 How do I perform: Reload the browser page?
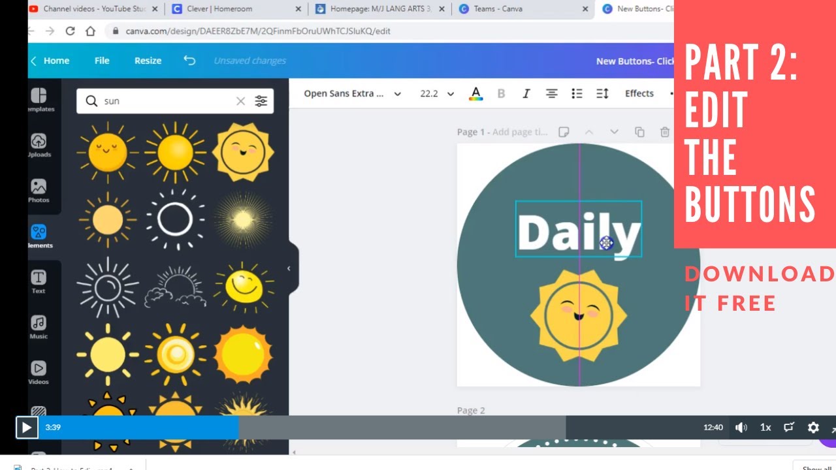point(70,31)
